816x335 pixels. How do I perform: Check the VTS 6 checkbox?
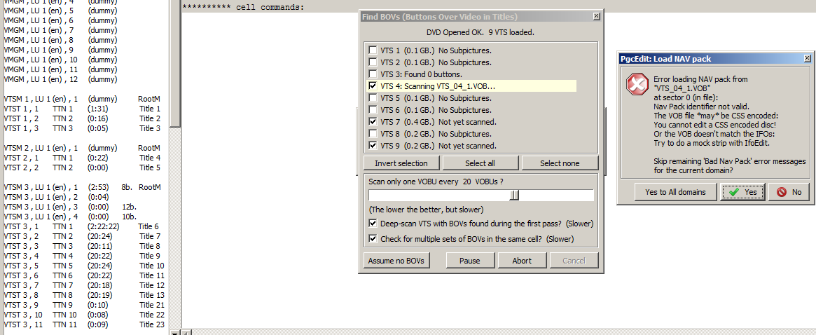373,110
